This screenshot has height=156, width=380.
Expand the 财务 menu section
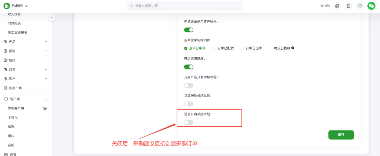coord(24,69)
